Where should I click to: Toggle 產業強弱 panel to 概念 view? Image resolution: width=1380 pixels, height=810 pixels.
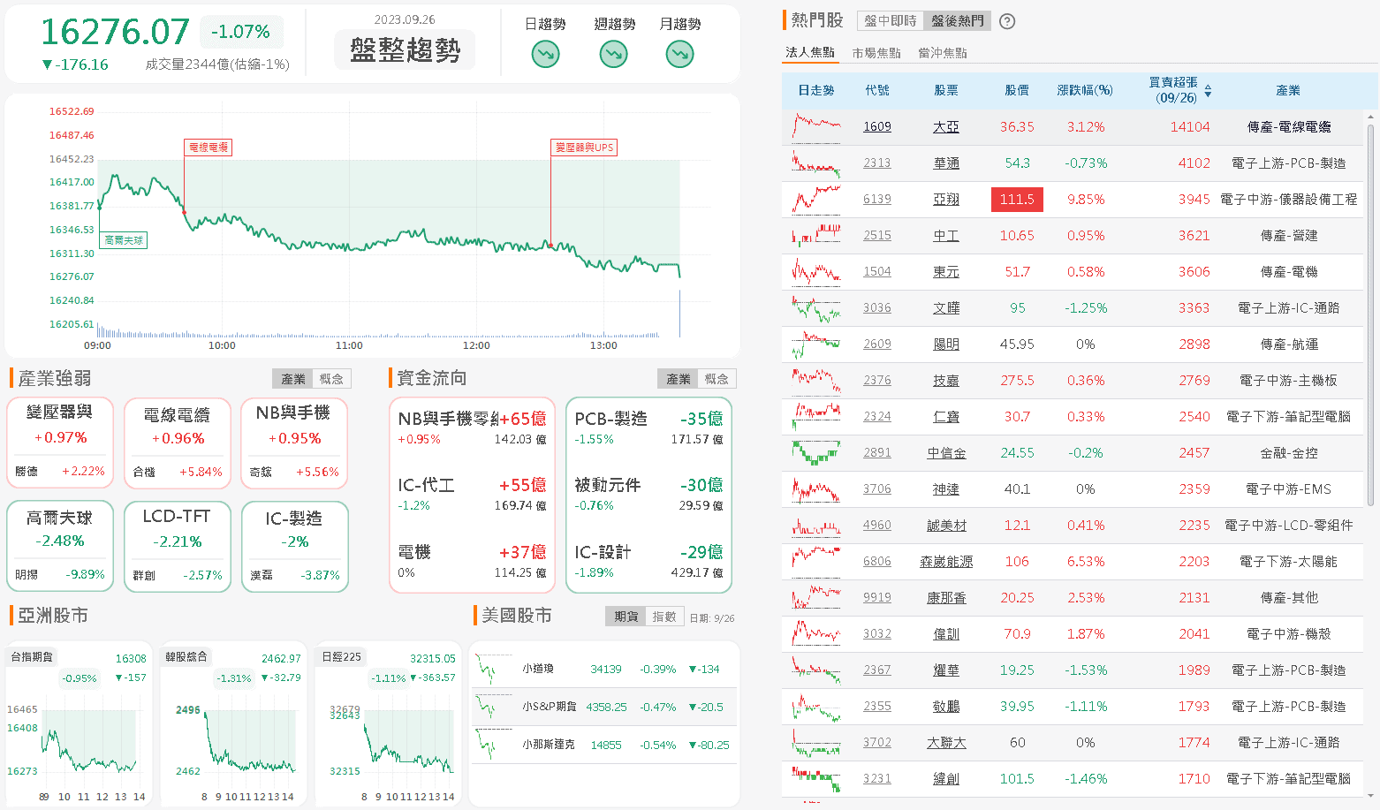tap(331, 379)
